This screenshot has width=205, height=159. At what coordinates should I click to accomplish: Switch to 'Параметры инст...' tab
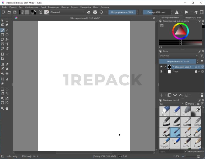[194, 18]
